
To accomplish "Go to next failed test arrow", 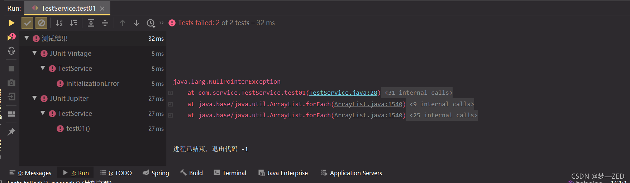I will point(137,23).
